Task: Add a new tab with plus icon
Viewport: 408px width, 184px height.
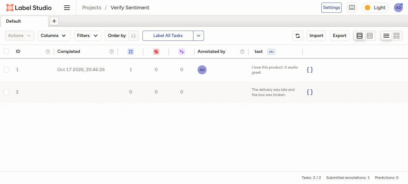Action: point(54,21)
